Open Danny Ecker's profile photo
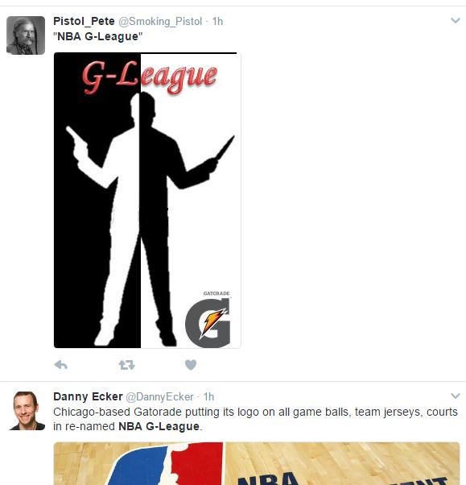 point(26,411)
